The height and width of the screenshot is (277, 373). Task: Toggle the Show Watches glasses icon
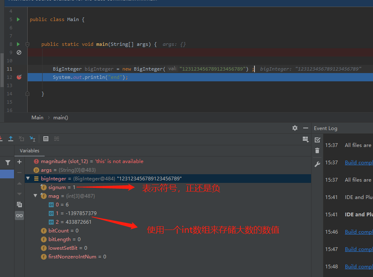(x=19, y=215)
